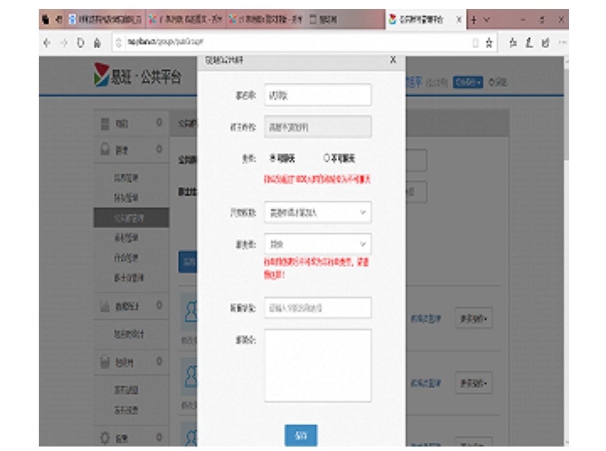Image resolution: width=606 pixels, height=451 pixels.
Task: Click the large group description text area
Action: tap(318, 365)
